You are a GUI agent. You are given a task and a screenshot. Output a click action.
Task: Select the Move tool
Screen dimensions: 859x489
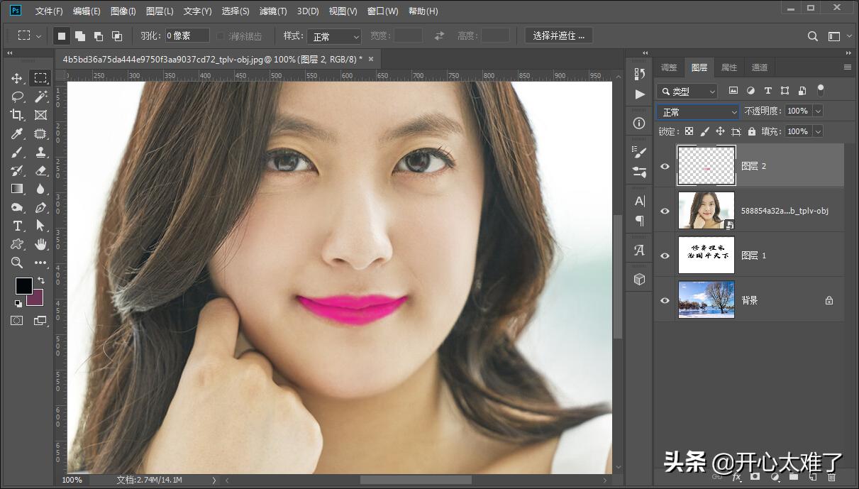17,78
